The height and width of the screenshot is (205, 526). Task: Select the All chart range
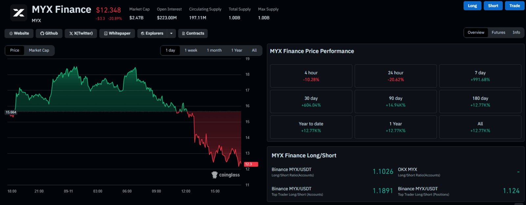(x=254, y=50)
